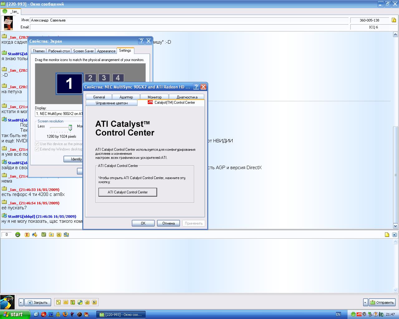The image size is (399, 319).
Task: Toggle 'Use this device as the primary' checkbox
Action: pos(37,144)
